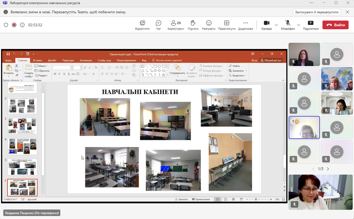Open the Переглянути view options
This screenshot has height=219, width=354.
tap(227, 25)
